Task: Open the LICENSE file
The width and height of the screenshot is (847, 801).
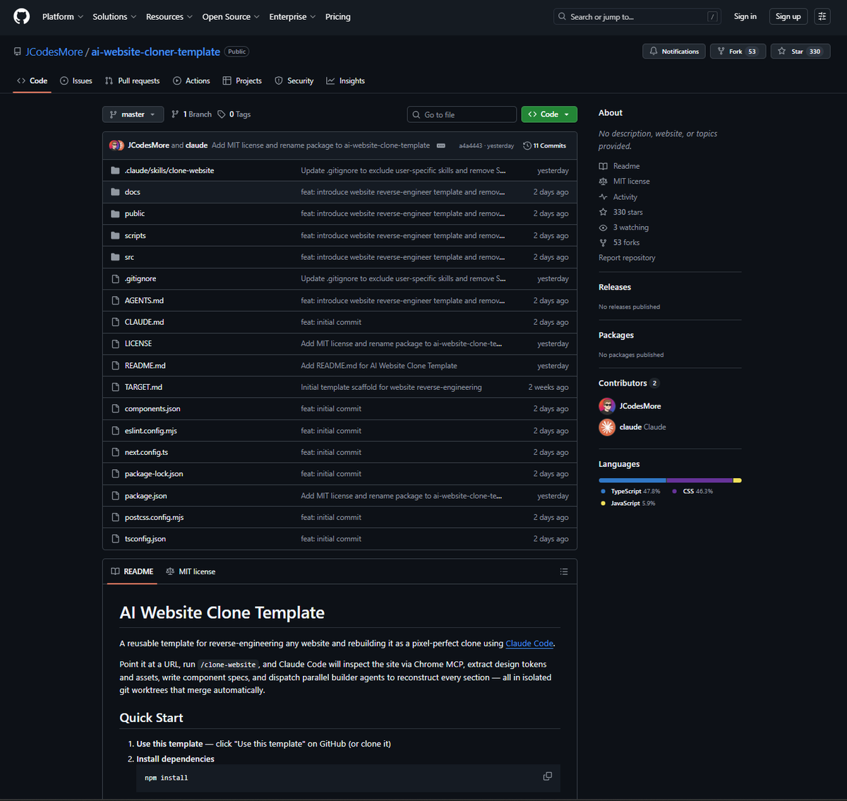Action: [138, 343]
